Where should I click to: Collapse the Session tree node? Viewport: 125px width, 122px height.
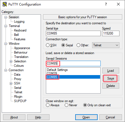pyautogui.click(x=6, y=17)
